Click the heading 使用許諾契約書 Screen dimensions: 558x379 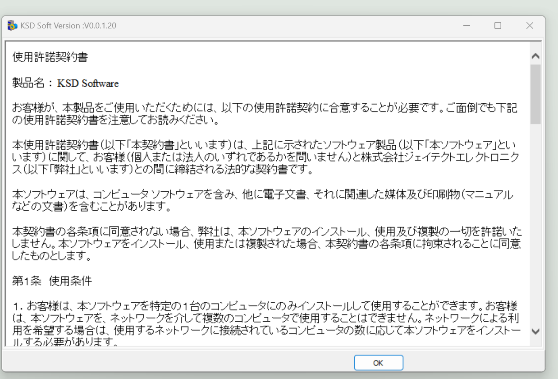(50, 57)
